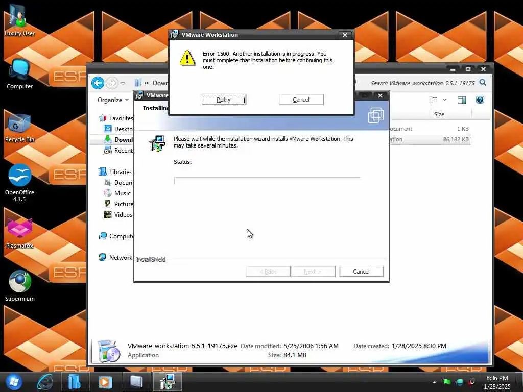Select Desktop in navigation pane

coord(118,129)
